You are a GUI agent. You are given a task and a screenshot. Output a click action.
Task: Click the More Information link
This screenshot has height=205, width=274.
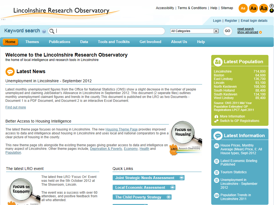232,116
